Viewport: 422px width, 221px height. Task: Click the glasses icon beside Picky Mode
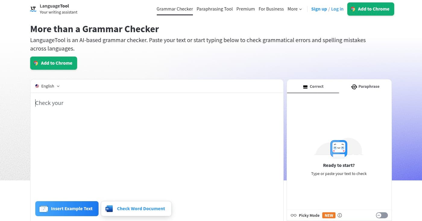coord(293,215)
